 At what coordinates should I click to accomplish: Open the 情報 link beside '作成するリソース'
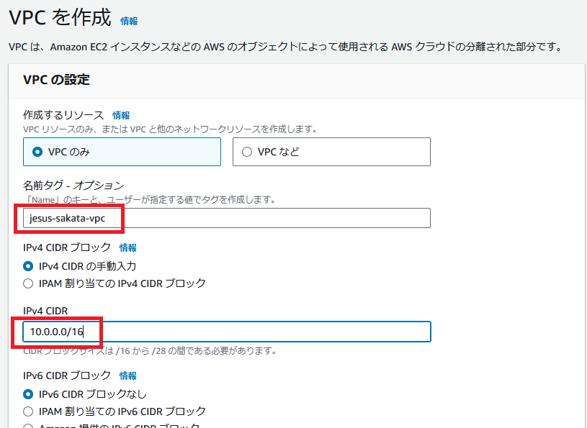121,116
